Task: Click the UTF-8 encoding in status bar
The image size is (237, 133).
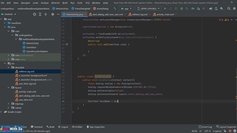Action: [207, 131]
